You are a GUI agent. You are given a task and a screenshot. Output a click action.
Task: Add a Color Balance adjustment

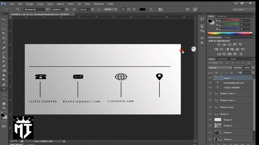[221, 49]
